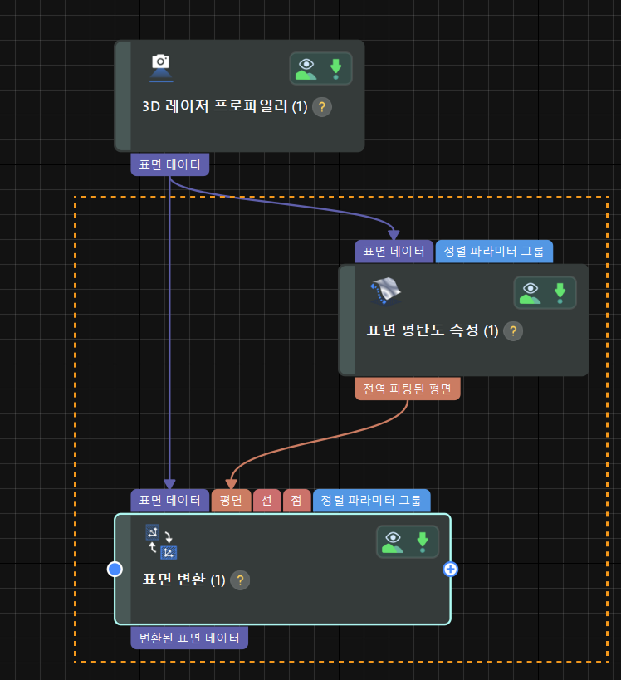Open help for 표면 평탄도 측정 (1)
Image resolution: width=621 pixels, height=680 pixels.
tap(513, 331)
